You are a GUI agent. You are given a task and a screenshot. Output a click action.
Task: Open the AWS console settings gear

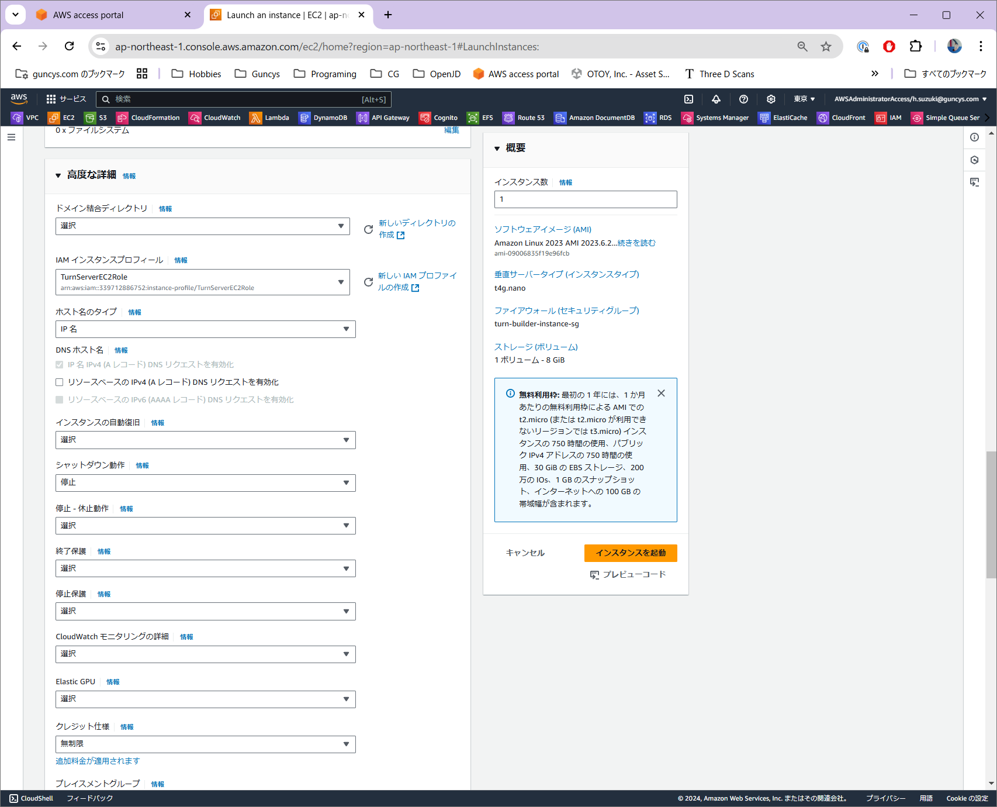pos(771,99)
